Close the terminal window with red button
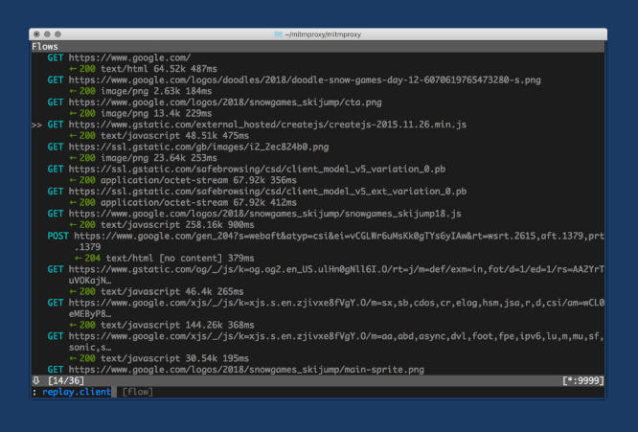 point(34,34)
